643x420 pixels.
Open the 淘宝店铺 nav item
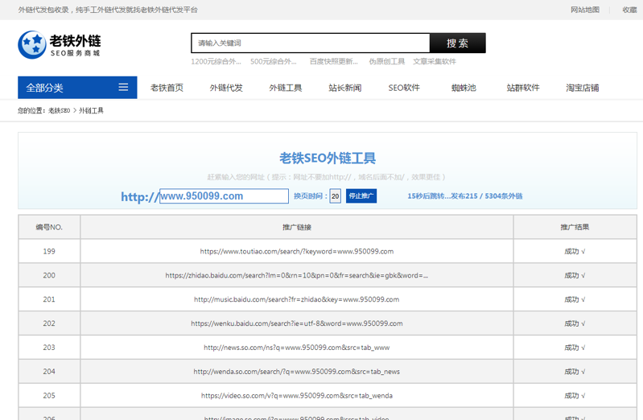pyautogui.click(x=583, y=88)
